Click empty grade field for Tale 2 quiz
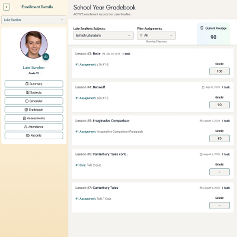This screenshot has height=237, width=237. tap(219, 172)
